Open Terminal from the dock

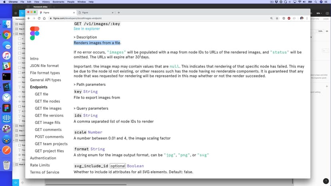tap(6, 77)
